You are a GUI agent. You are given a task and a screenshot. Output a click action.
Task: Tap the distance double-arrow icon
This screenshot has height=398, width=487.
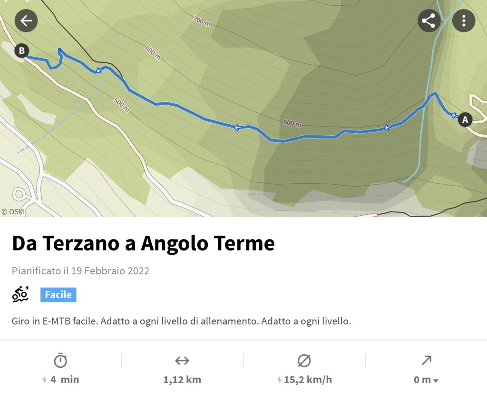click(182, 361)
